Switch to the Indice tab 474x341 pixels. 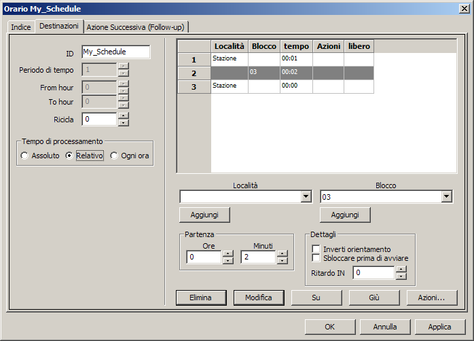click(20, 26)
